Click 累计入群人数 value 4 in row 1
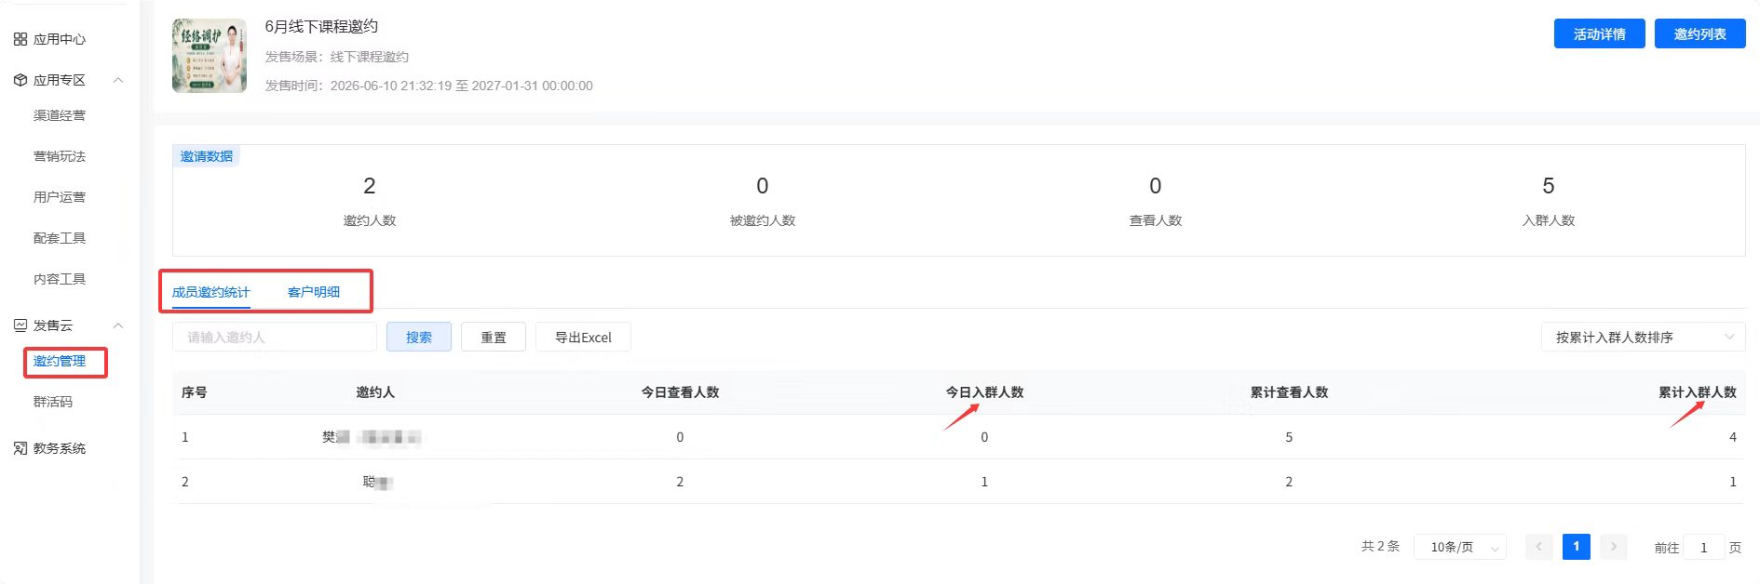The width and height of the screenshot is (1760, 584). [1733, 437]
